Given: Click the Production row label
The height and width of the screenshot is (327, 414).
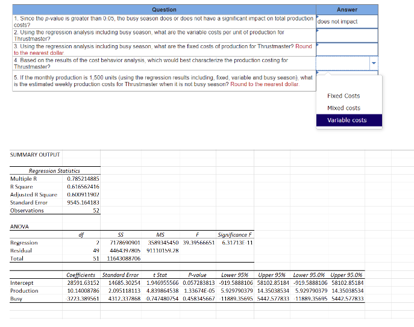Looking at the screenshot, I should (24, 291).
